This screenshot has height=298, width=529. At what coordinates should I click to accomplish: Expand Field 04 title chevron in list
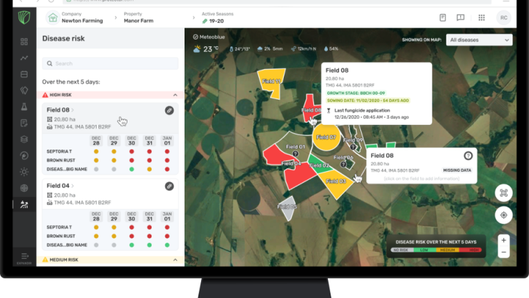[72, 186]
